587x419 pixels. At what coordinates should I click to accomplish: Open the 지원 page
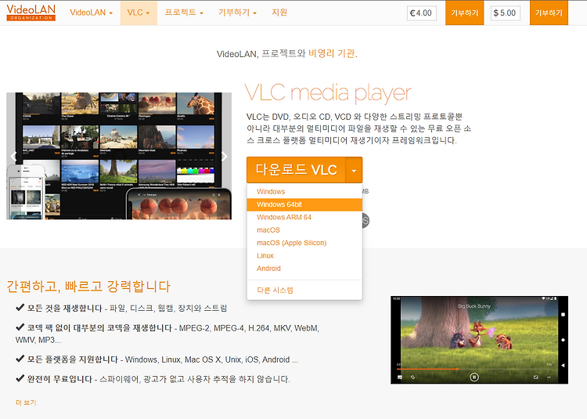click(x=279, y=13)
